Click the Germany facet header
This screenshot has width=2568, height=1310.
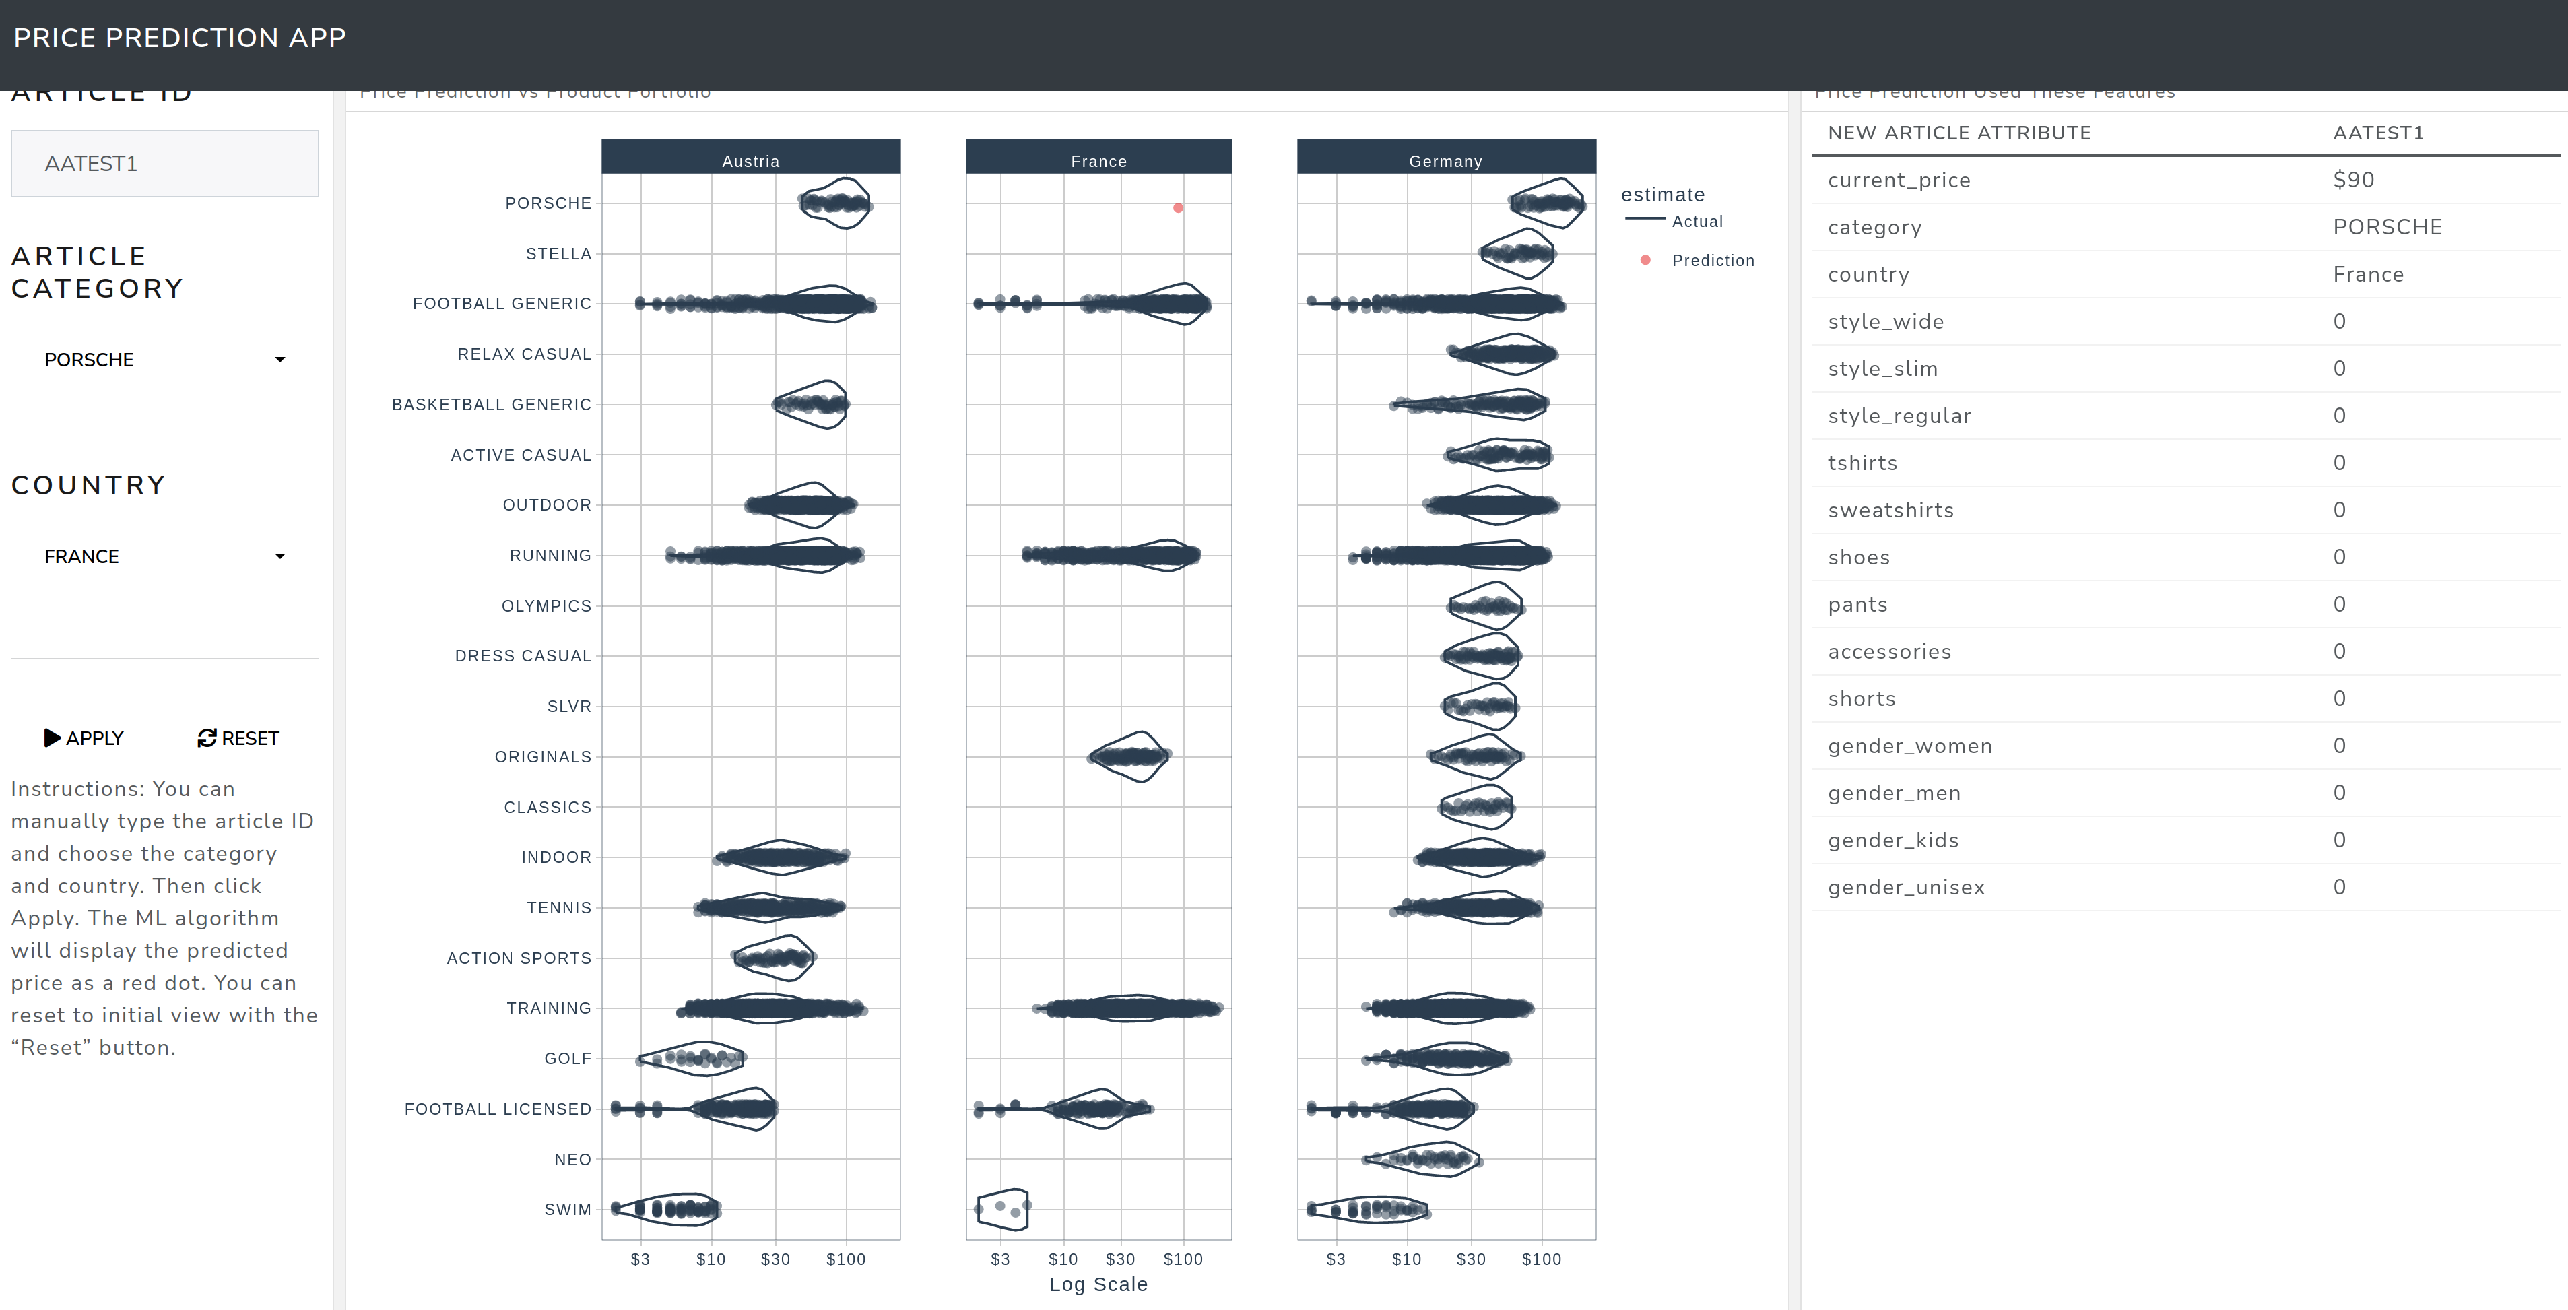(1447, 158)
